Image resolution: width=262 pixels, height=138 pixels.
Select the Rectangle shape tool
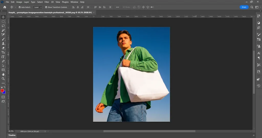(x=3, y=70)
